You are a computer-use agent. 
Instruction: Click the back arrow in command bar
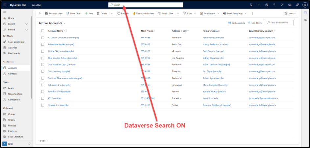[x=40, y=13]
